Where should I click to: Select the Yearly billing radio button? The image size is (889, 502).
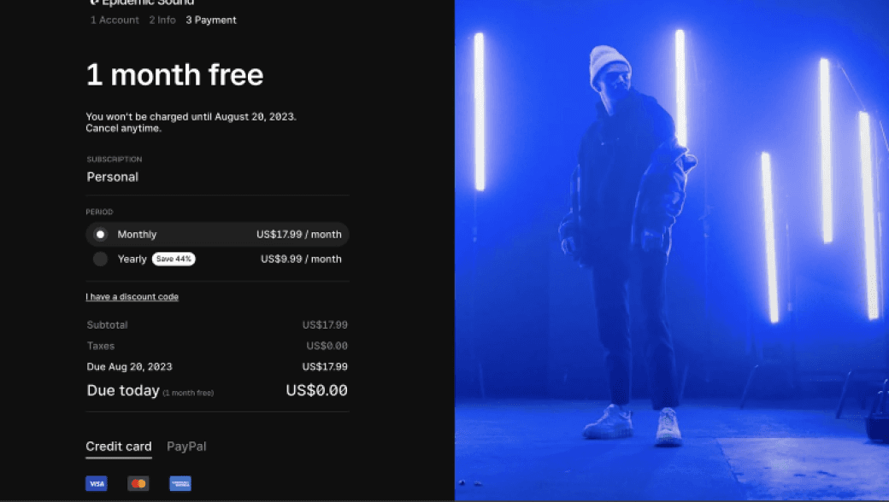100,260
